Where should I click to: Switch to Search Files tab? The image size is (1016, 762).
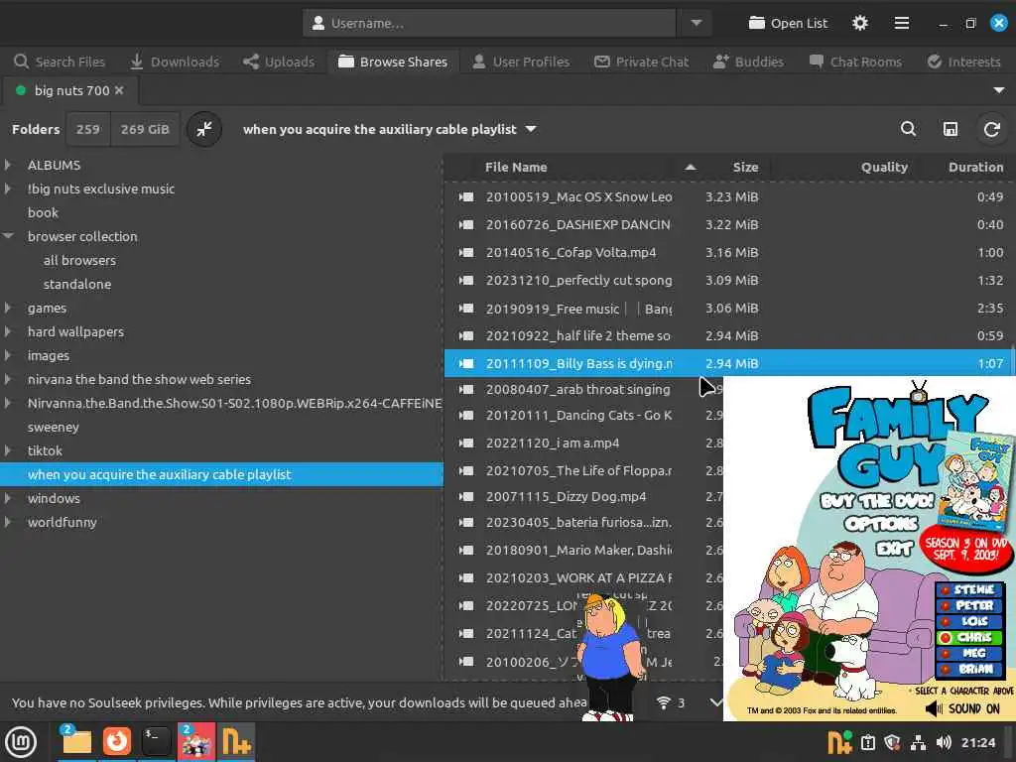tap(59, 62)
